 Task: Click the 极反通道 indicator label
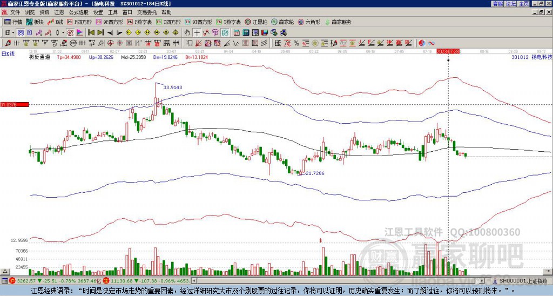39,57
